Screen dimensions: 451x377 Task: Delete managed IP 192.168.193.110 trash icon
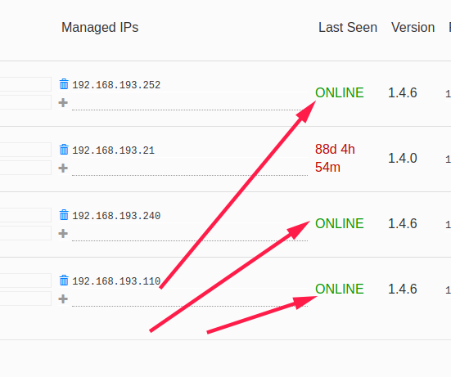coord(64,281)
